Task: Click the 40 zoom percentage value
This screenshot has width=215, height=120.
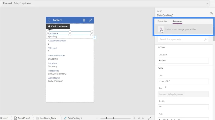Action: (x=139, y=118)
